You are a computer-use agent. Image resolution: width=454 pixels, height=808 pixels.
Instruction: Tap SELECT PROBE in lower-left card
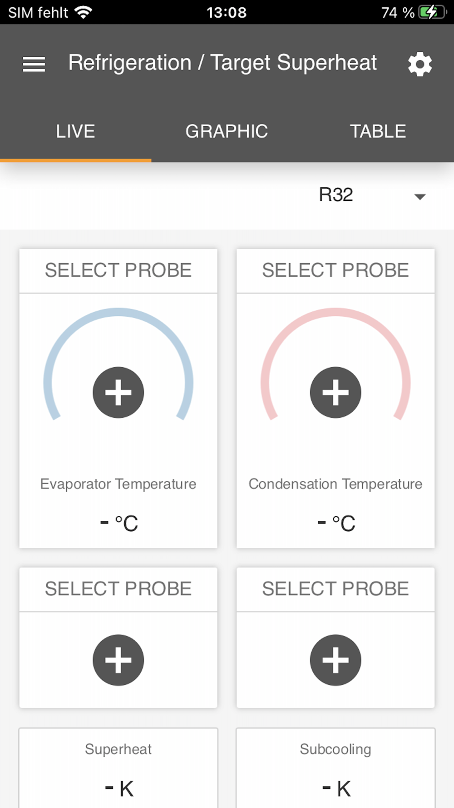[x=118, y=589]
